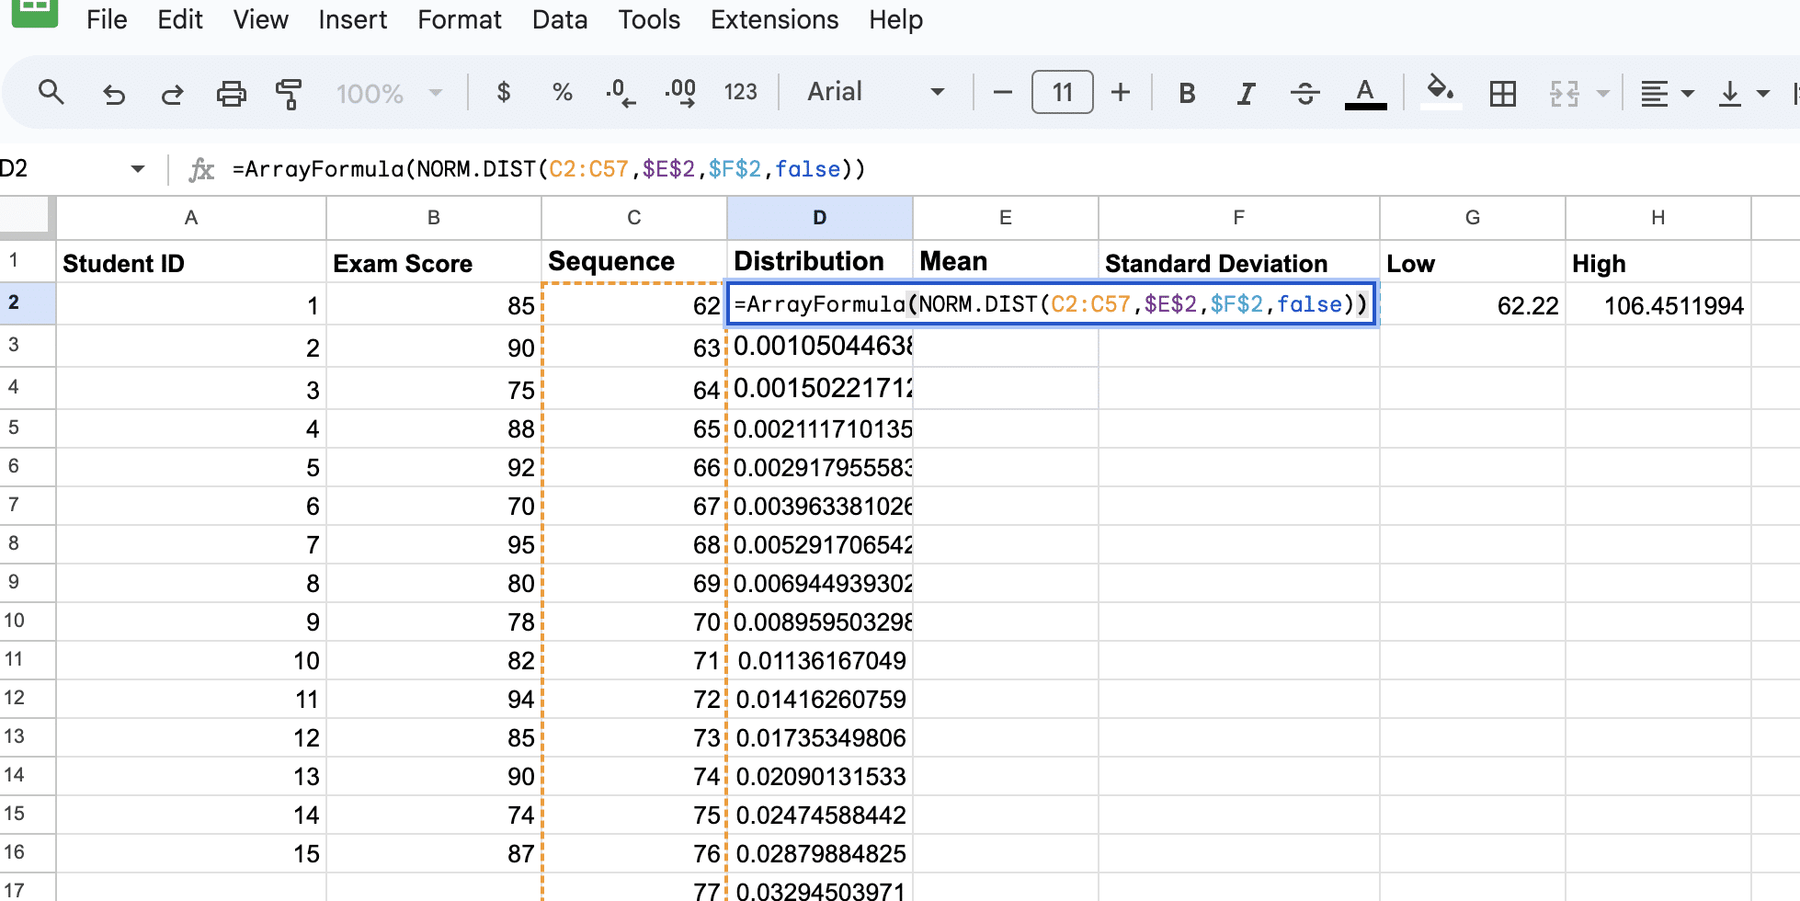Open name box dropdown arrow
The height and width of the screenshot is (901, 1800).
point(138,169)
